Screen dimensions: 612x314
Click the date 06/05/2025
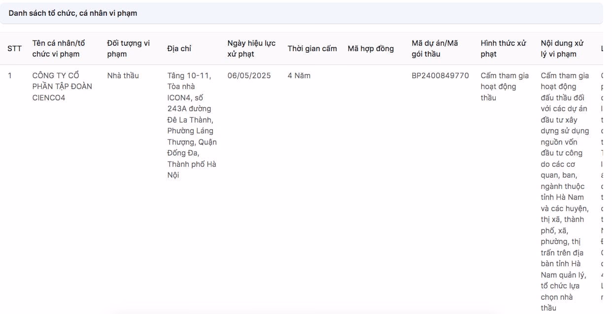[249, 76]
